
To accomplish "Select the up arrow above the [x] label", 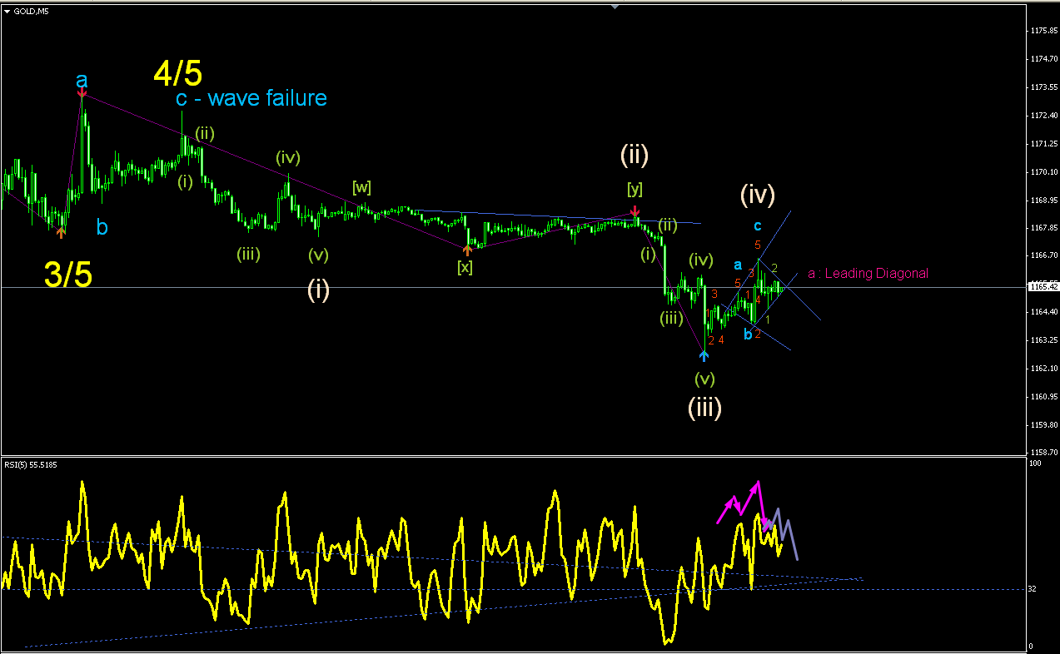I will point(467,249).
